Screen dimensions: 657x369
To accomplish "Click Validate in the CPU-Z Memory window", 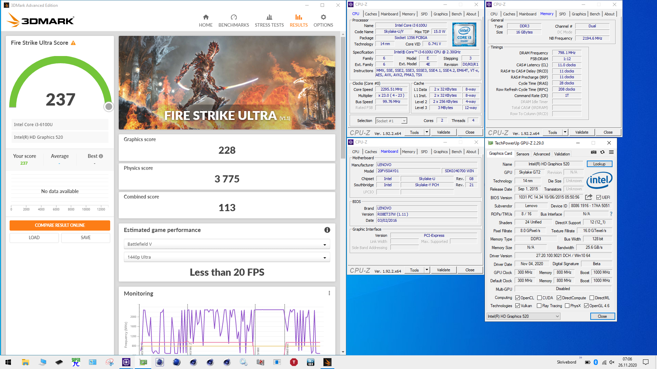I will 582,132.
